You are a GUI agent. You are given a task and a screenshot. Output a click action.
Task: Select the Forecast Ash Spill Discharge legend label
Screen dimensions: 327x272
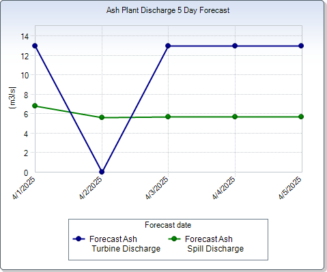click(x=214, y=244)
